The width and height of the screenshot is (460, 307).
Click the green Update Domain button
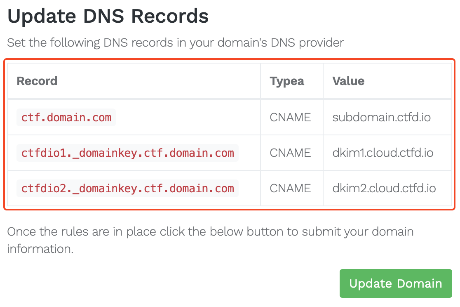(395, 283)
